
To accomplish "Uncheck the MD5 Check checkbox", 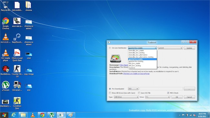I will [x=168, y=93].
